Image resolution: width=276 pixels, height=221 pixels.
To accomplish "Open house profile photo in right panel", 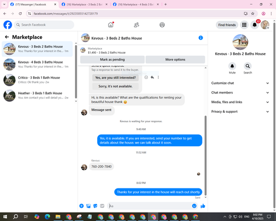I will coord(240,42).
